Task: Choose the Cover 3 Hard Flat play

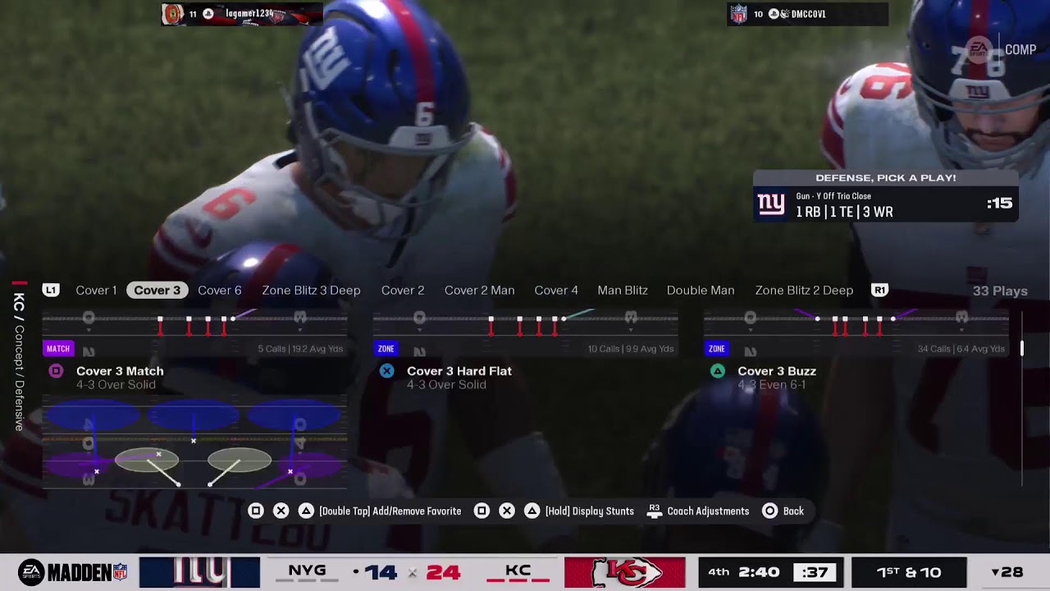Action: pos(459,371)
